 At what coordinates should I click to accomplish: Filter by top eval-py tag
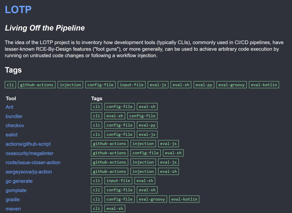204,85
